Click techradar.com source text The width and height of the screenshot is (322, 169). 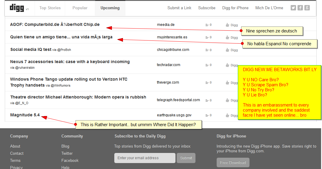pyautogui.click(x=169, y=65)
